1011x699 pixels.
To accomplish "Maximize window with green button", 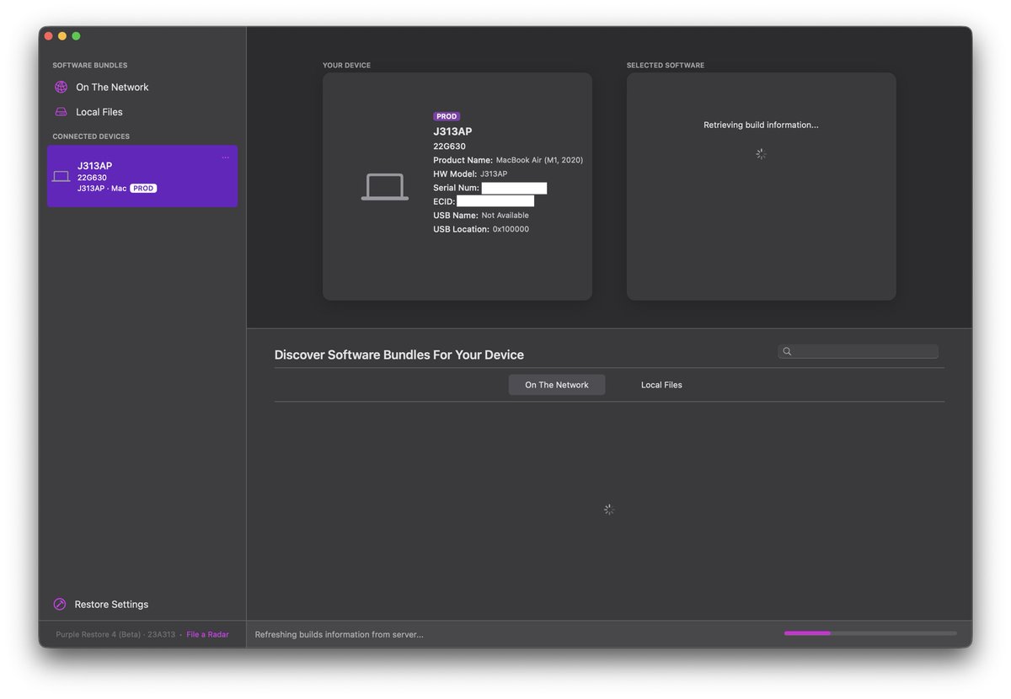I will point(76,36).
